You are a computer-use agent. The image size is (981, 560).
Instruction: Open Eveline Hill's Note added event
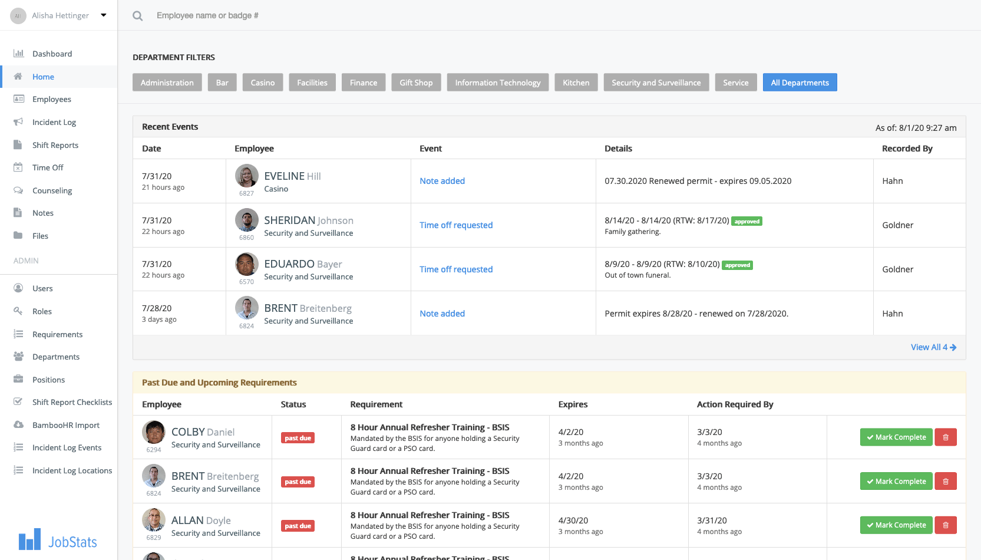[442, 181]
